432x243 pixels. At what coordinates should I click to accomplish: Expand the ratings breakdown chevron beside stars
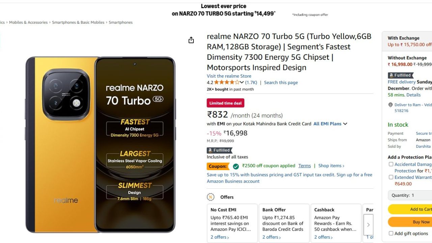tap(241, 82)
